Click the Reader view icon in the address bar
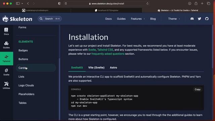The width and height of the screenshot is (215, 121). coord(66,4)
